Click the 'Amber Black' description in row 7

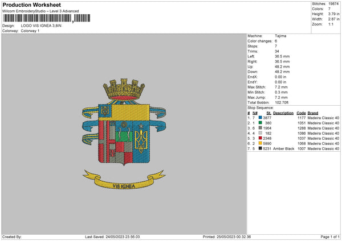283,149
